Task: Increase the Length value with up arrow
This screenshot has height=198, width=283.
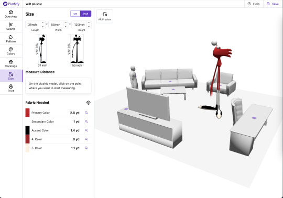Action: (x=42, y=23)
